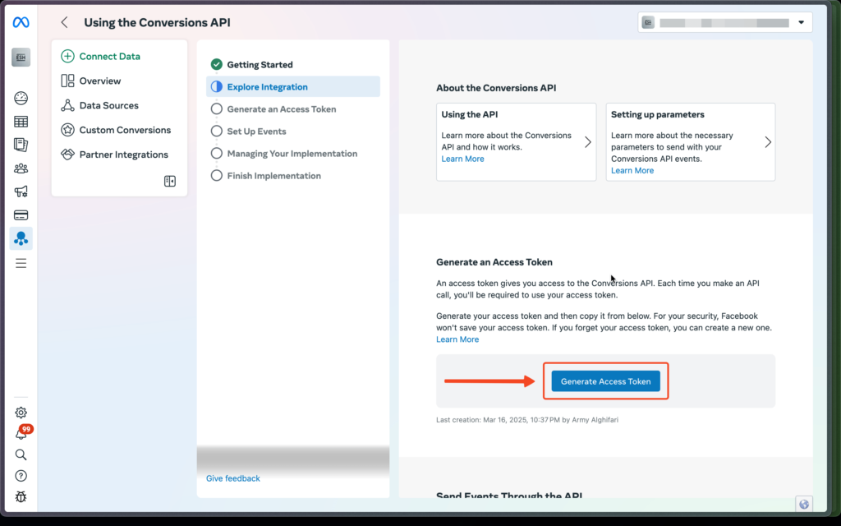
Task: Click the bug report icon
Action: pos(21,496)
